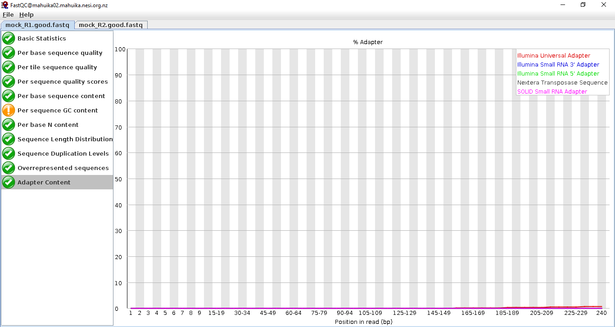Click the pass icon next to Sequence Duplication Levels
615x327 pixels.
pyautogui.click(x=9, y=154)
